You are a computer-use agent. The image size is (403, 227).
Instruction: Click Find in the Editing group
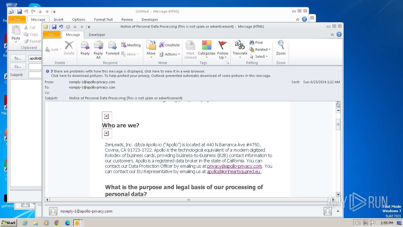pos(256,43)
